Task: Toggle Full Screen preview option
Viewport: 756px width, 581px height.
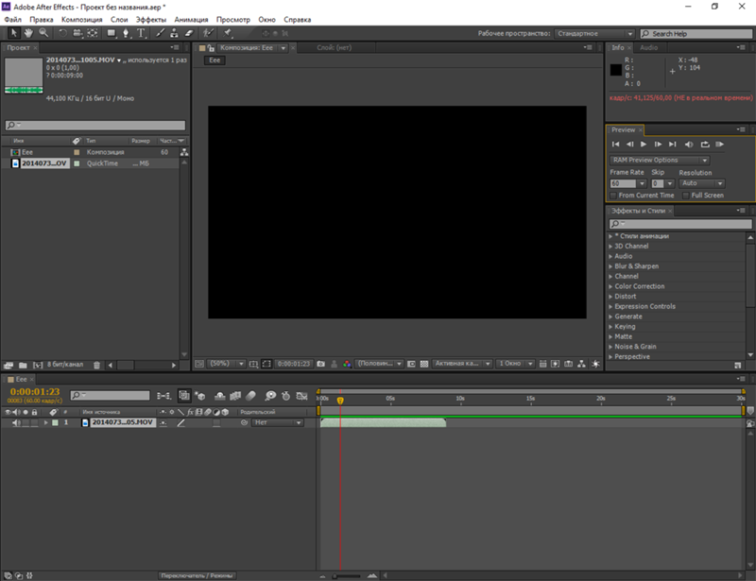Action: (x=687, y=196)
